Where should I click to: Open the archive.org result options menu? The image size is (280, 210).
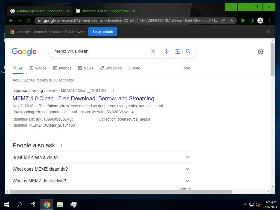(113, 91)
